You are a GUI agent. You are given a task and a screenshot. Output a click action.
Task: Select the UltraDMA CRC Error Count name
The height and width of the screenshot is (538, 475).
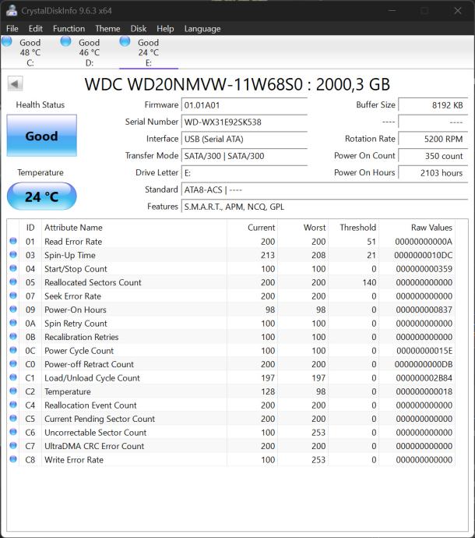(x=94, y=446)
